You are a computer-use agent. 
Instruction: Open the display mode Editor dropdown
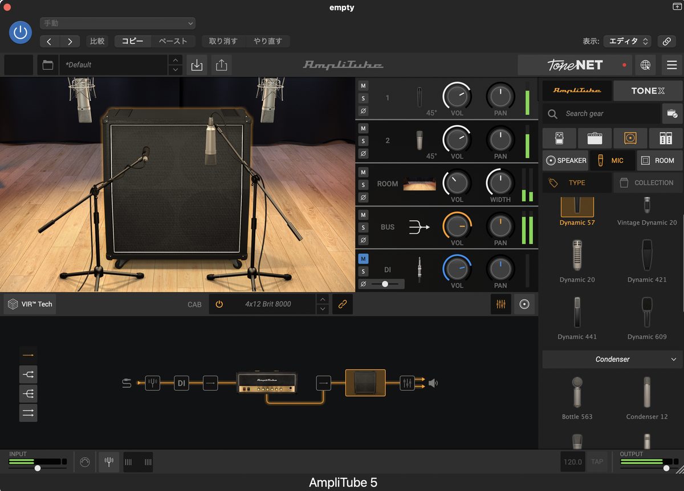pyautogui.click(x=627, y=41)
